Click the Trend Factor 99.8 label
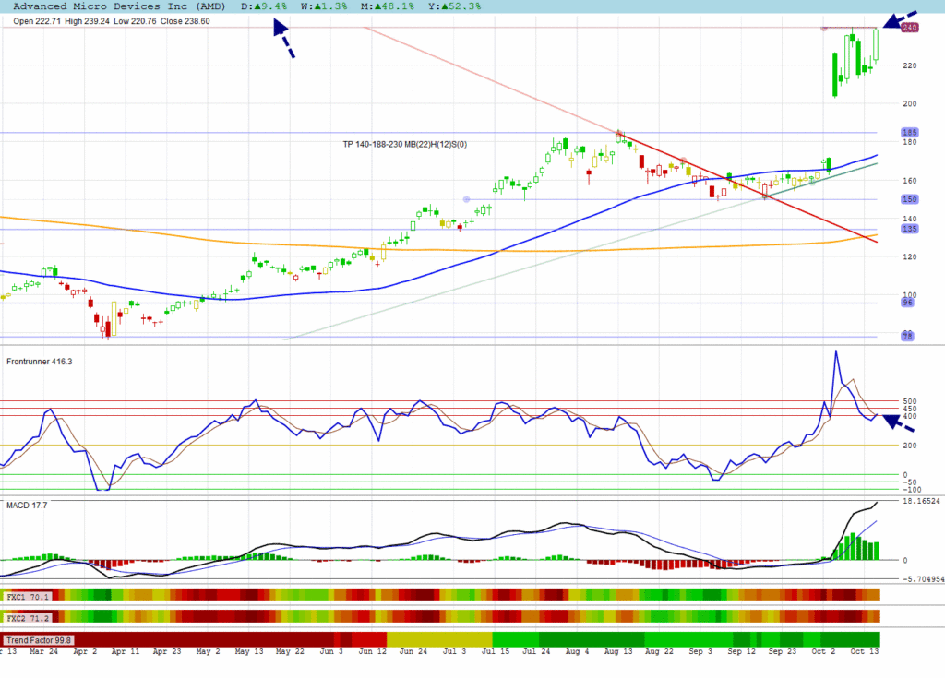Viewport: 945px width, 678px height. 39,639
